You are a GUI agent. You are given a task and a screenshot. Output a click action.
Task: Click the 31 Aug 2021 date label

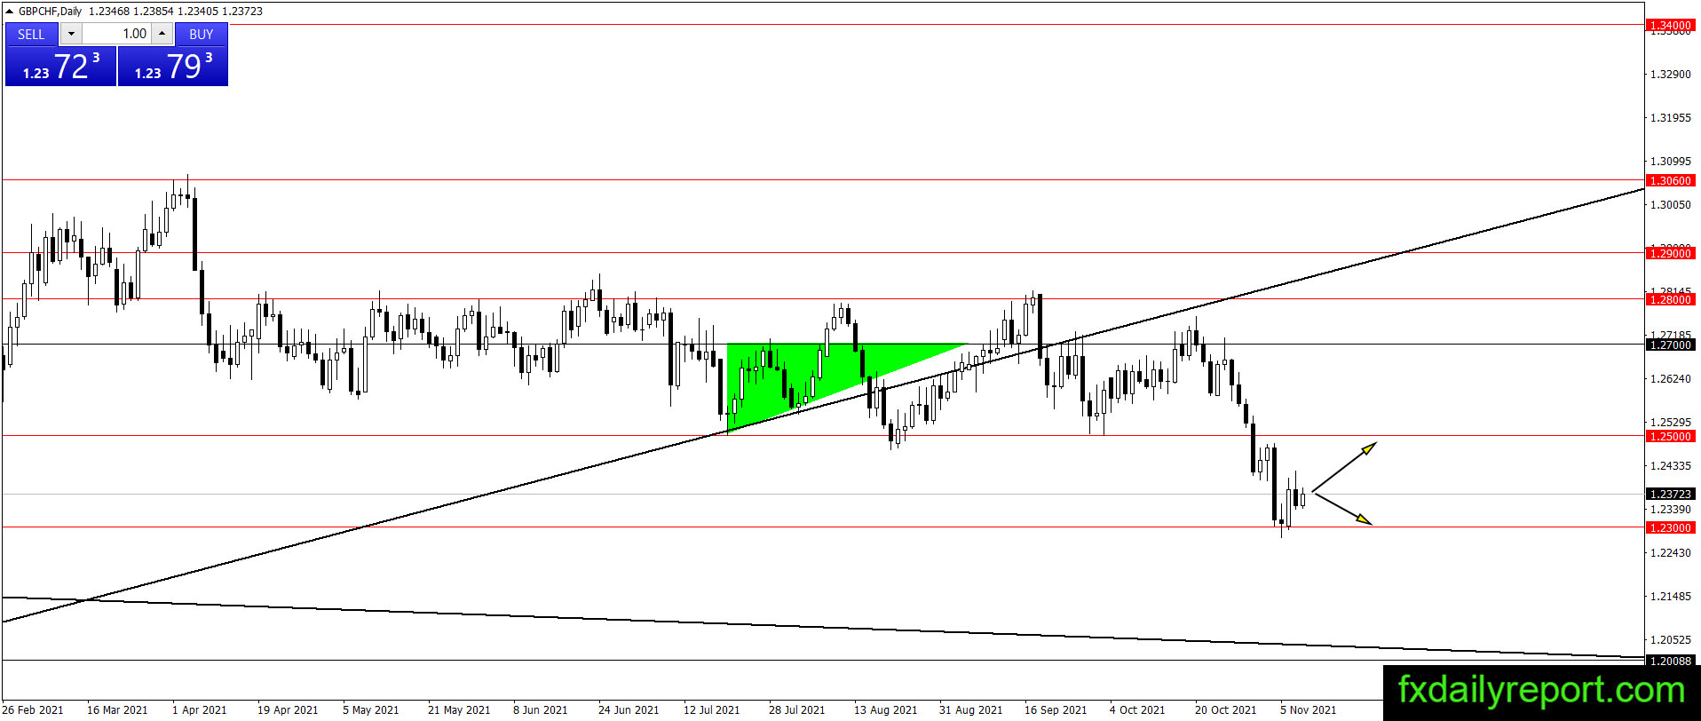(971, 709)
